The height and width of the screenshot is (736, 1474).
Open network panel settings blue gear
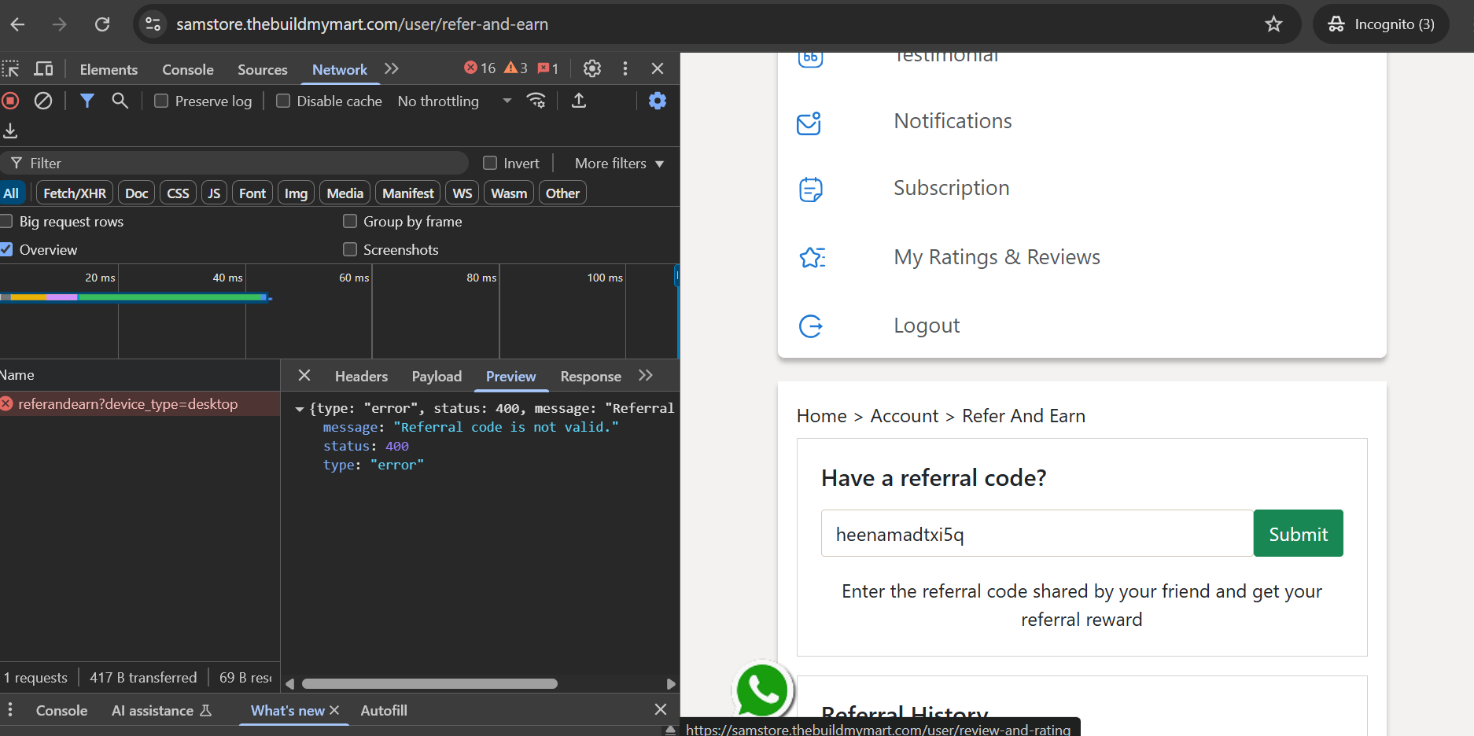[658, 101]
